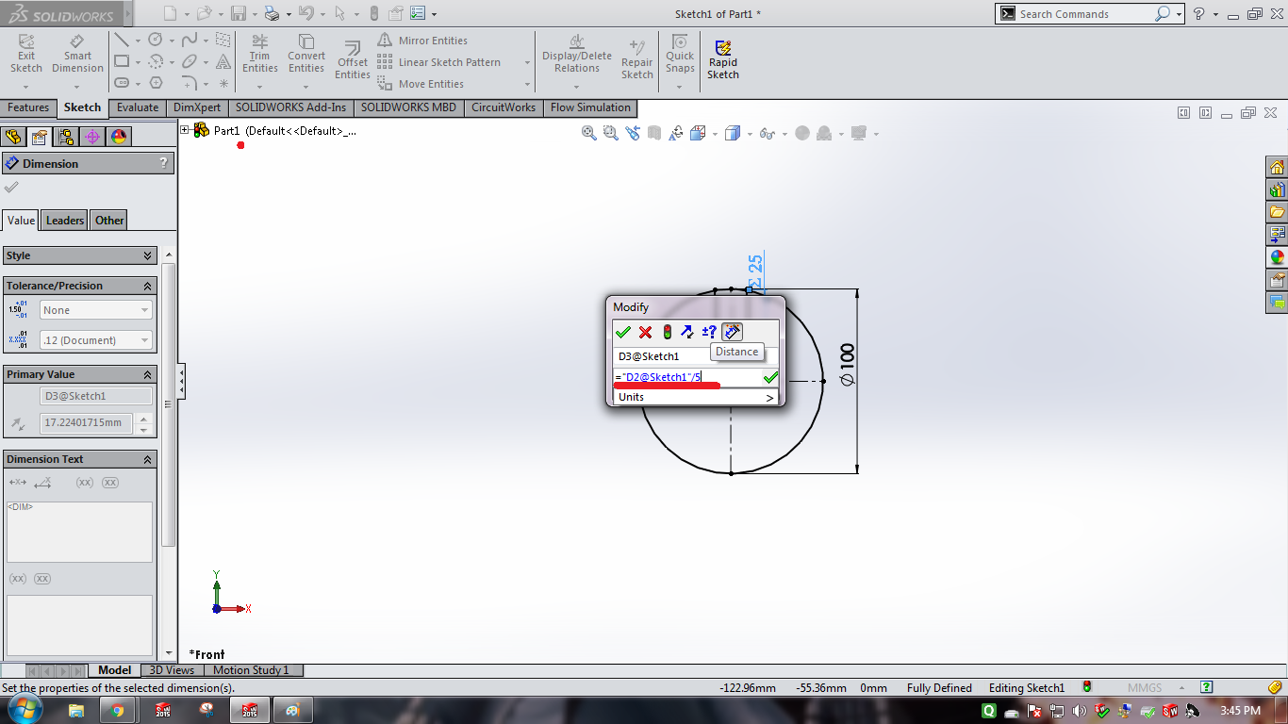Select the Smart Dimension tool
The height and width of the screenshot is (724, 1288).
click(77, 54)
